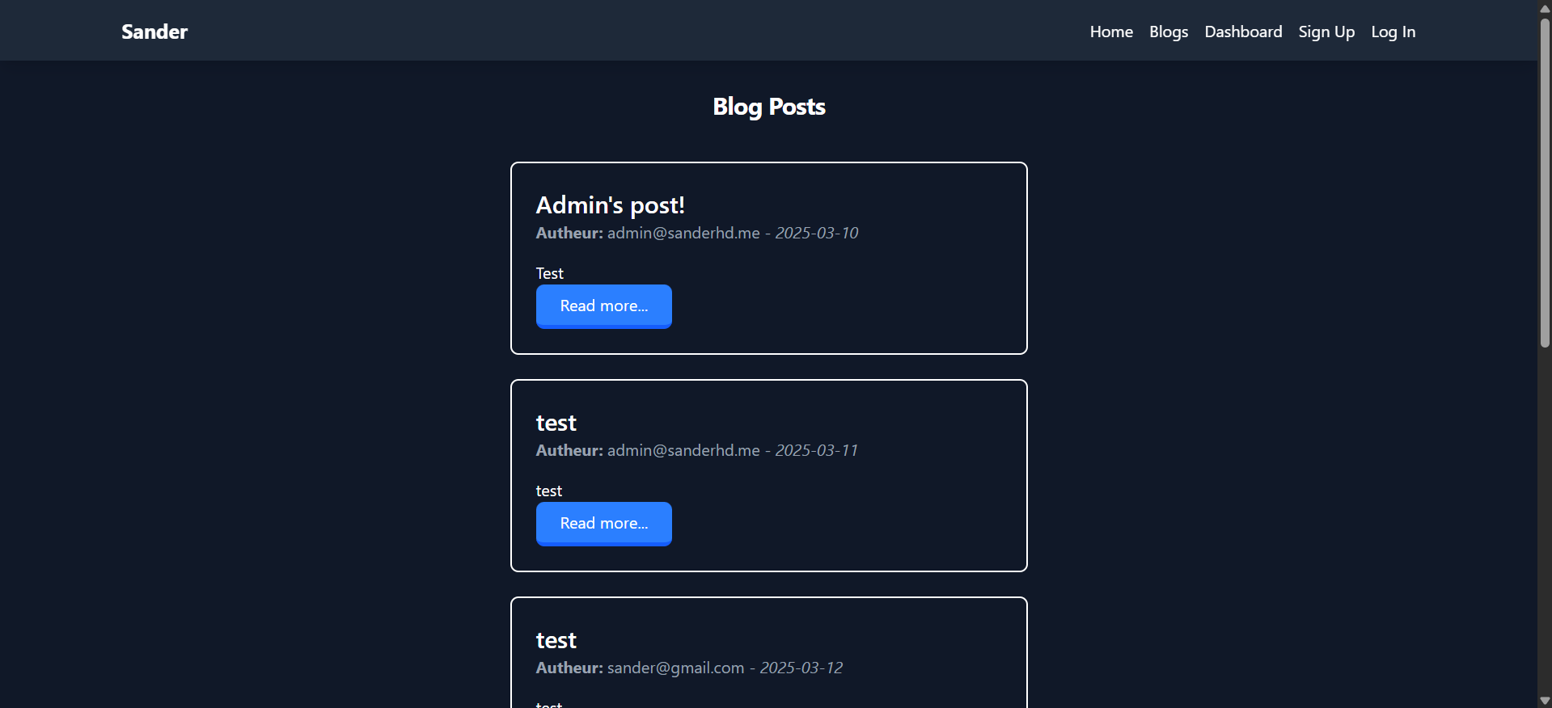The width and height of the screenshot is (1552, 708).
Task: Click the scrollbar down arrow
Action: tap(1545, 701)
